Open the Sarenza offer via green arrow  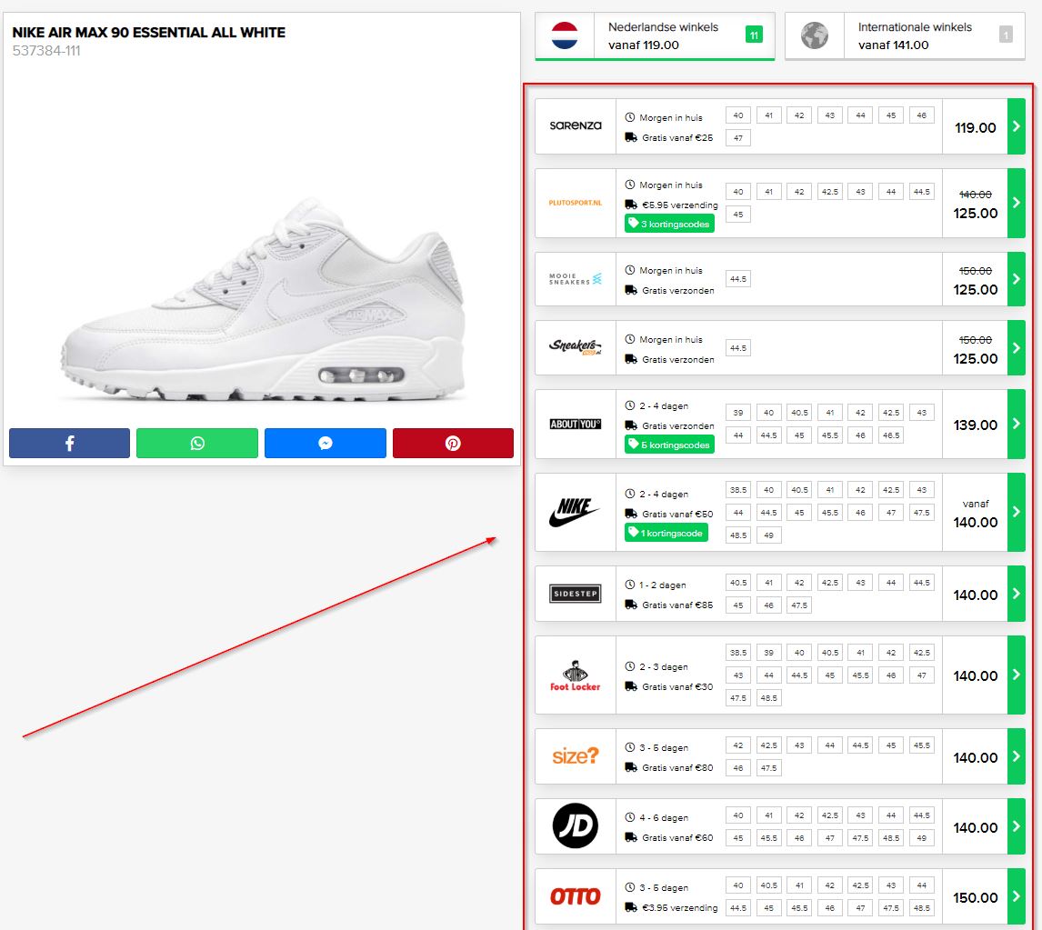point(1016,126)
